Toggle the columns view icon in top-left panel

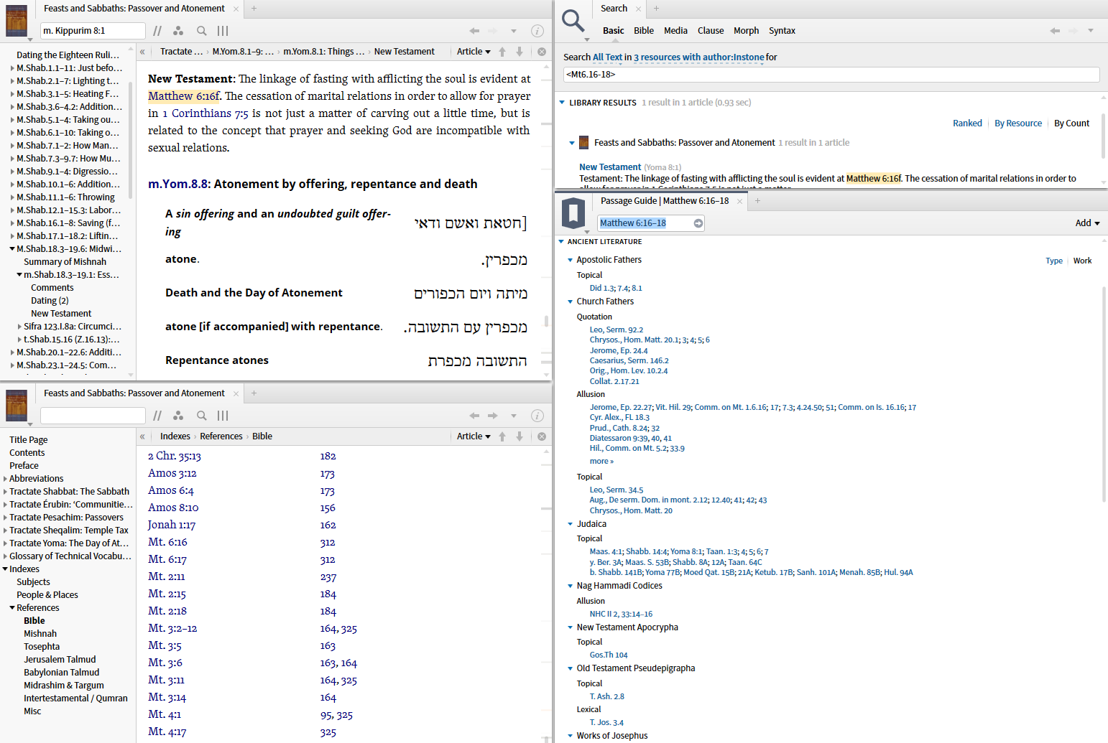pos(223,31)
